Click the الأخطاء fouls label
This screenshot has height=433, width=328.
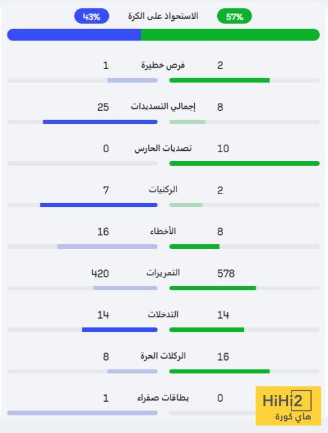click(163, 231)
